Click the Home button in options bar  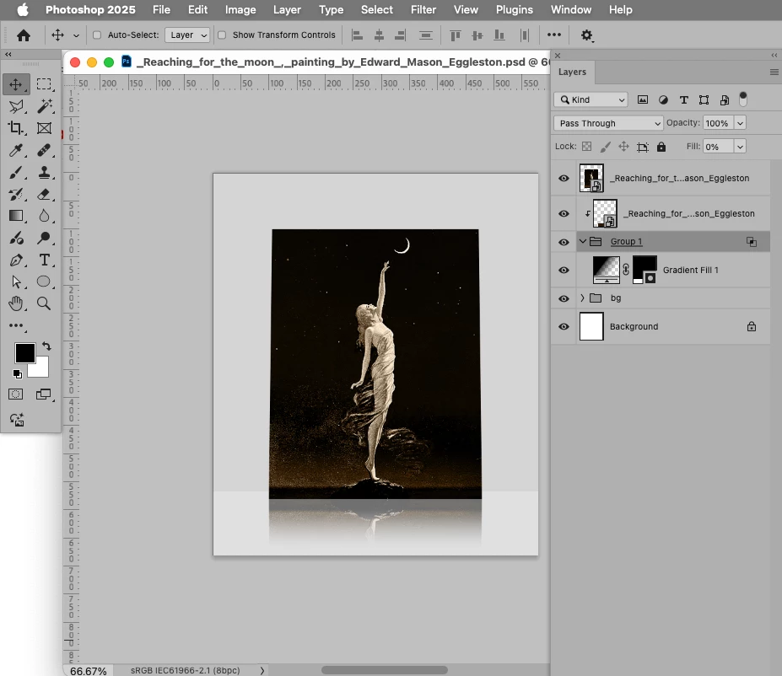pyautogui.click(x=24, y=35)
